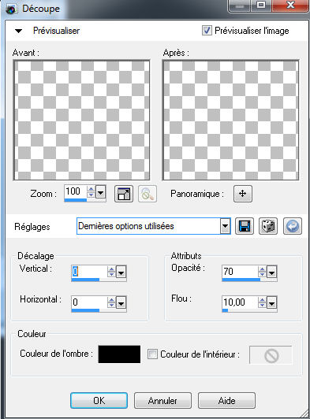Click the Flou value field showing 10,00
This screenshot has height=419, width=310.
[240, 302]
